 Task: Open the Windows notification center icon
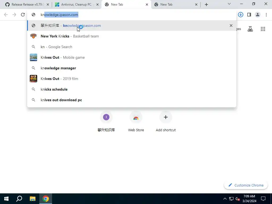coord(263,199)
